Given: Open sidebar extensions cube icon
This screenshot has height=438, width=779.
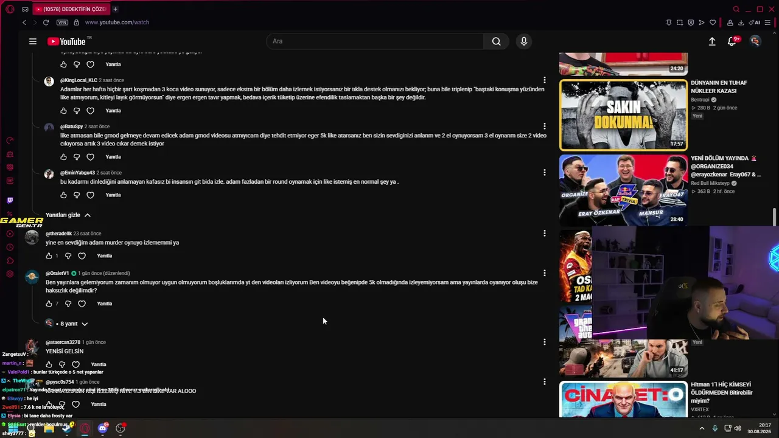Looking at the screenshot, I should [x=10, y=260].
